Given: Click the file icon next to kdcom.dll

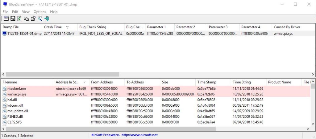Looking at the screenshot, I should (4, 105).
